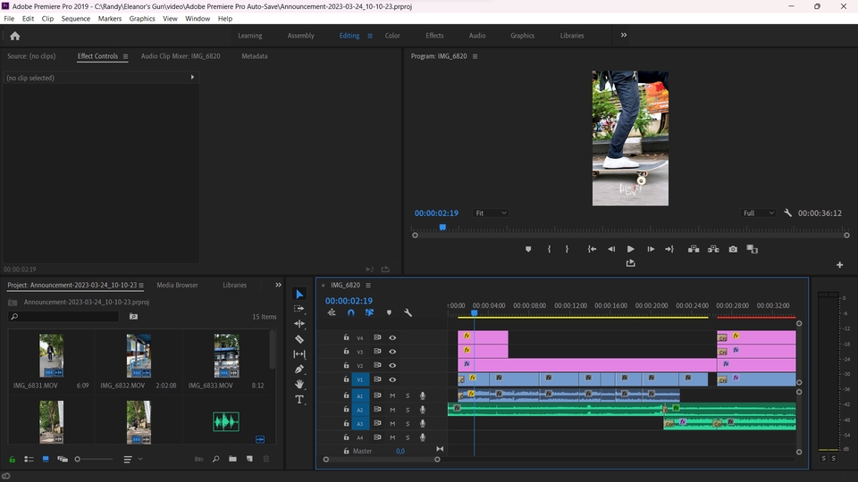
Task: Click the IMG_6832.MOV thumbnail
Action: (x=139, y=355)
